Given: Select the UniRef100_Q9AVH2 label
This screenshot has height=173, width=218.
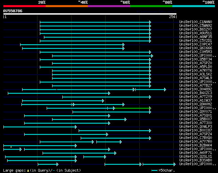Looking at the screenshot, I should 196,104.
